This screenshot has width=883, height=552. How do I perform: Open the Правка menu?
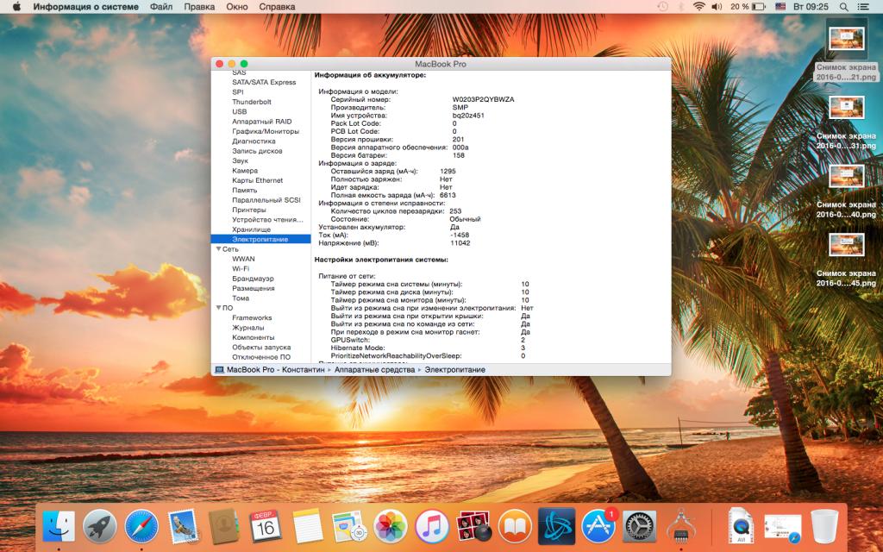coord(199,7)
